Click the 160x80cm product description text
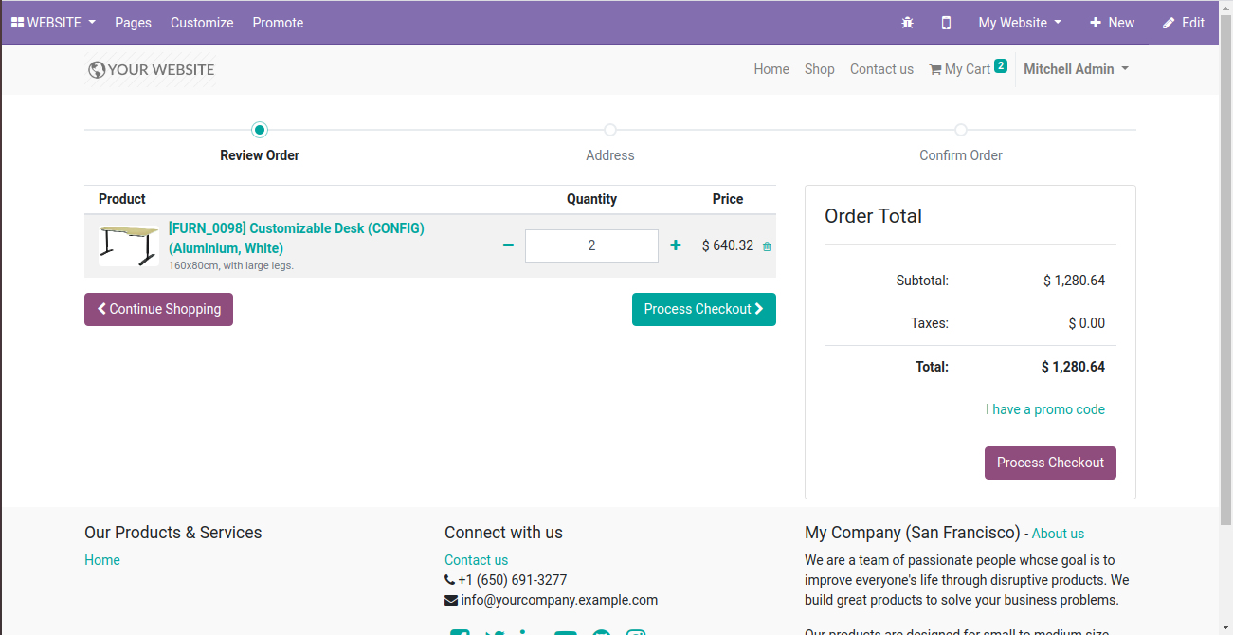This screenshot has width=1233, height=635. (x=231, y=265)
